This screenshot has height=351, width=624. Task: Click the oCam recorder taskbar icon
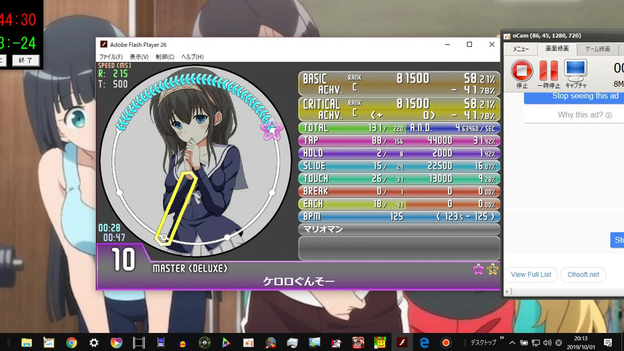446,343
